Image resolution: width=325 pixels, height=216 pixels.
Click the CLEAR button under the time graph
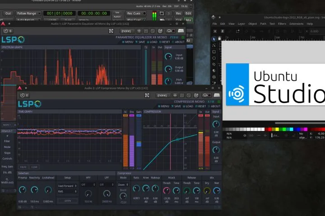34,167
